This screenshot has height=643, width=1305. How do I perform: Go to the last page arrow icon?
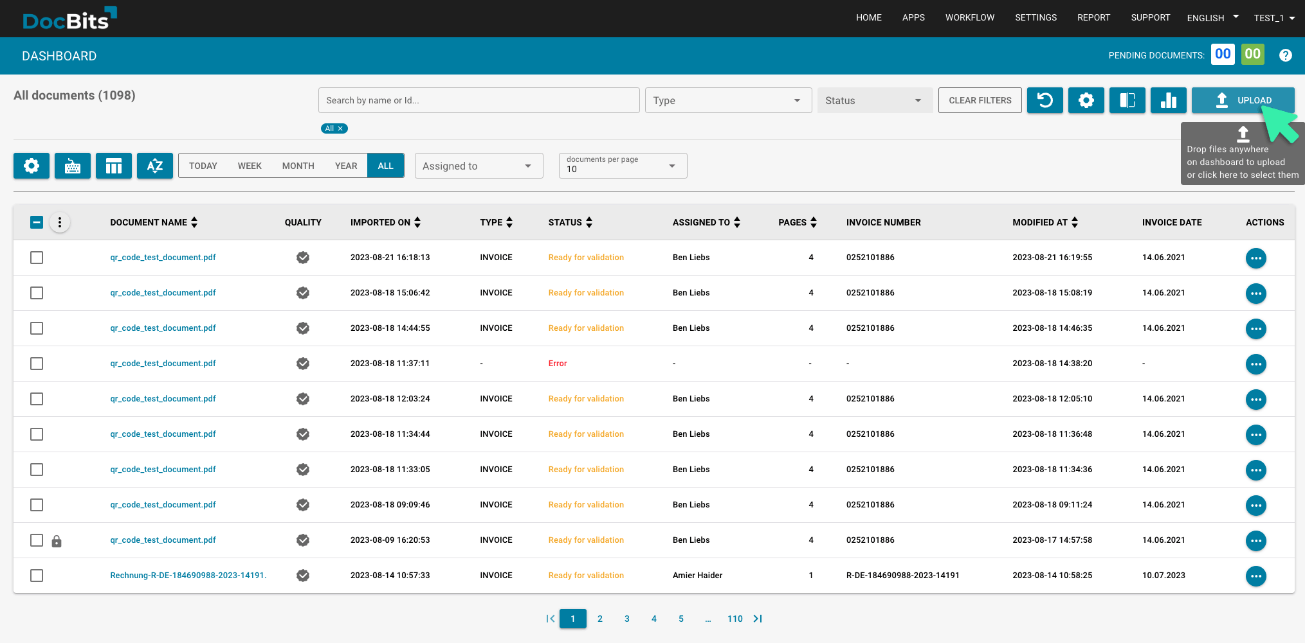pyautogui.click(x=758, y=619)
